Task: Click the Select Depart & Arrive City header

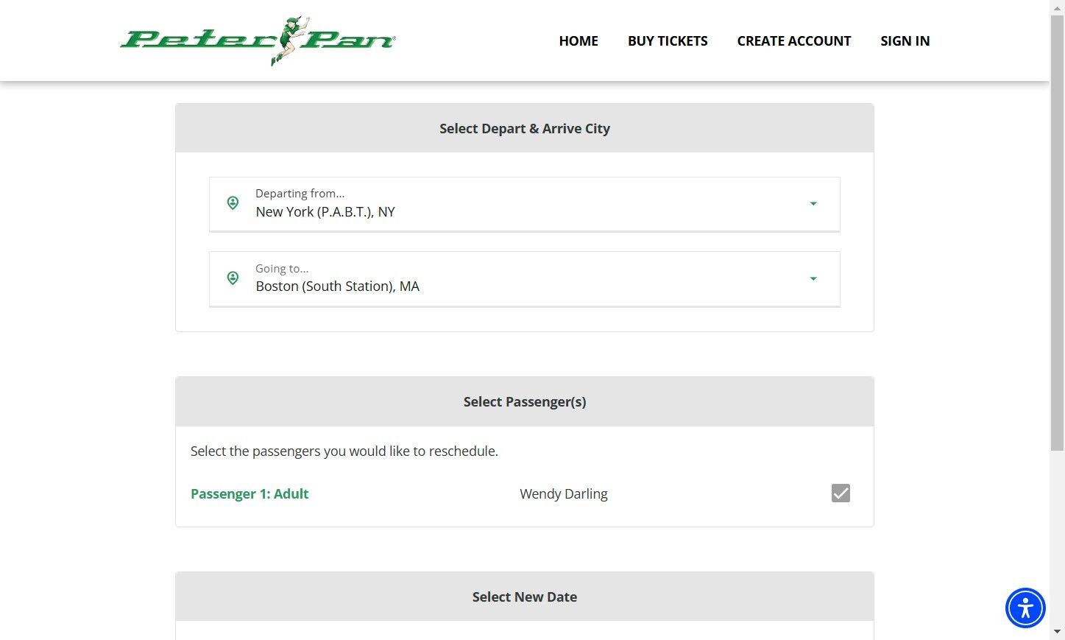Action: (x=524, y=129)
